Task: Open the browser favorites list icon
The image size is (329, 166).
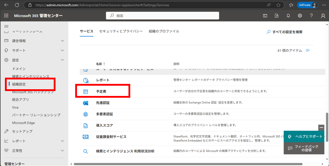Action: click(x=291, y=5)
